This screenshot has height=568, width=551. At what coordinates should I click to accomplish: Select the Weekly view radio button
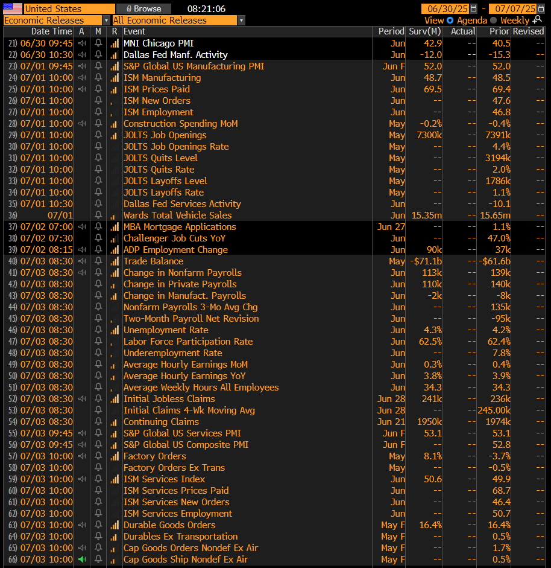tap(494, 21)
